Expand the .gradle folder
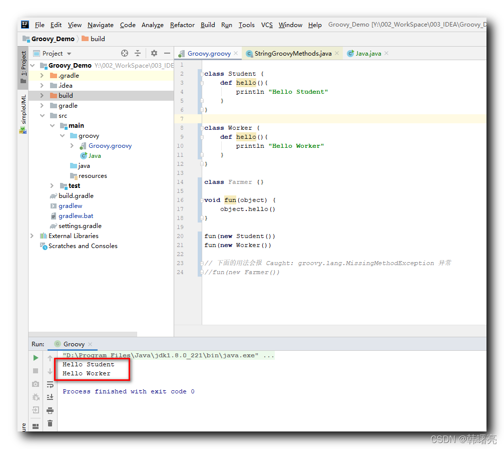The width and height of the screenshot is (504, 449). point(42,75)
